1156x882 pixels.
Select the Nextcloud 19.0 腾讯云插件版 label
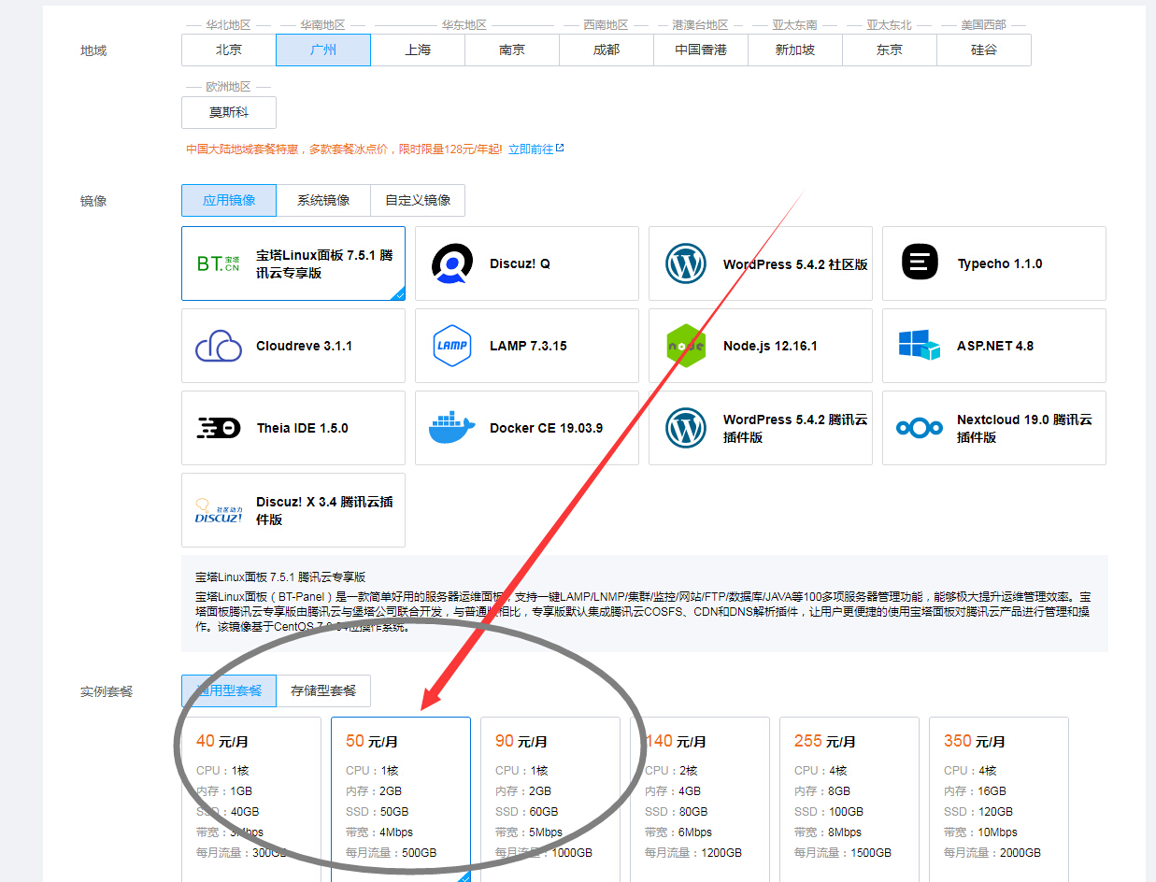[1024, 429]
